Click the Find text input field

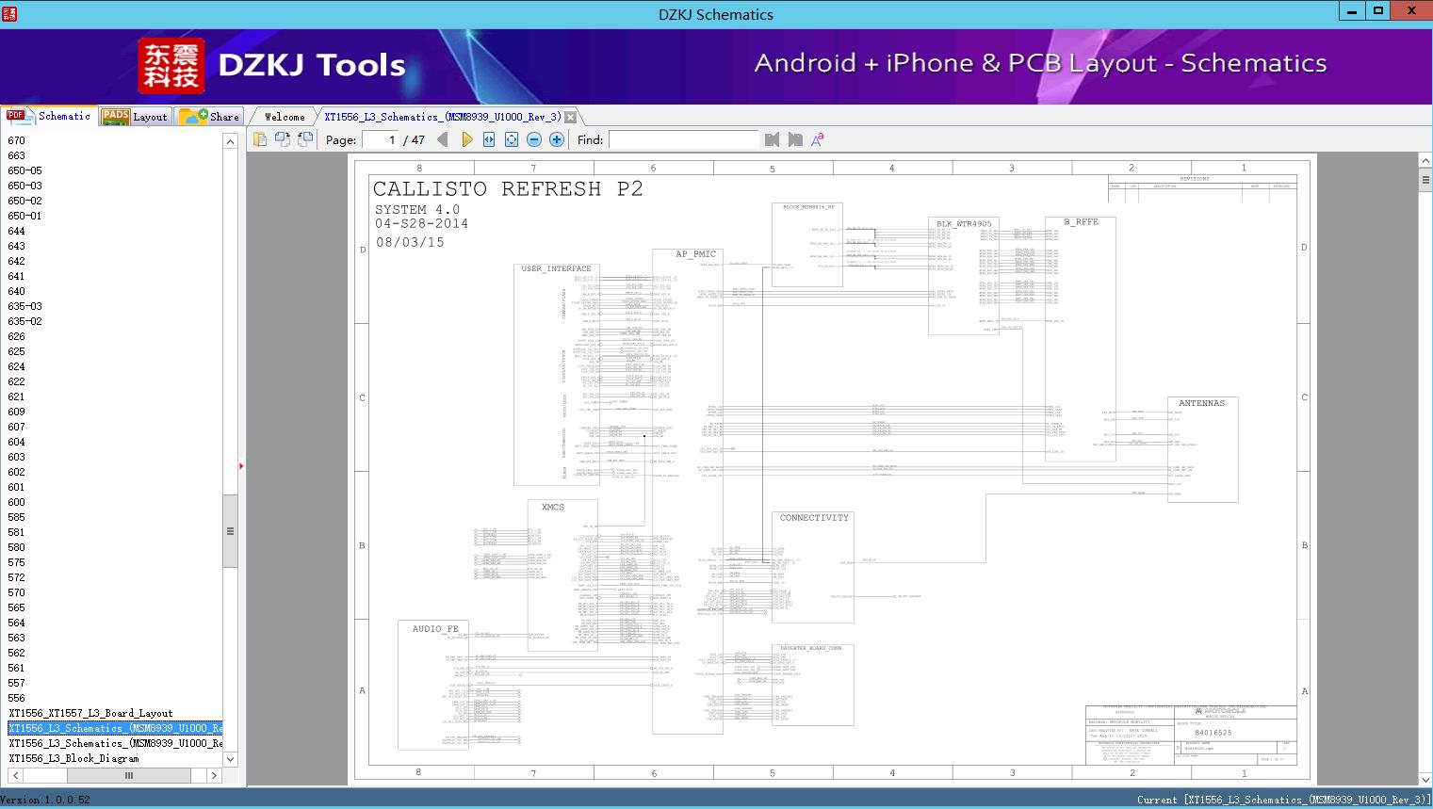pos(683,139)
